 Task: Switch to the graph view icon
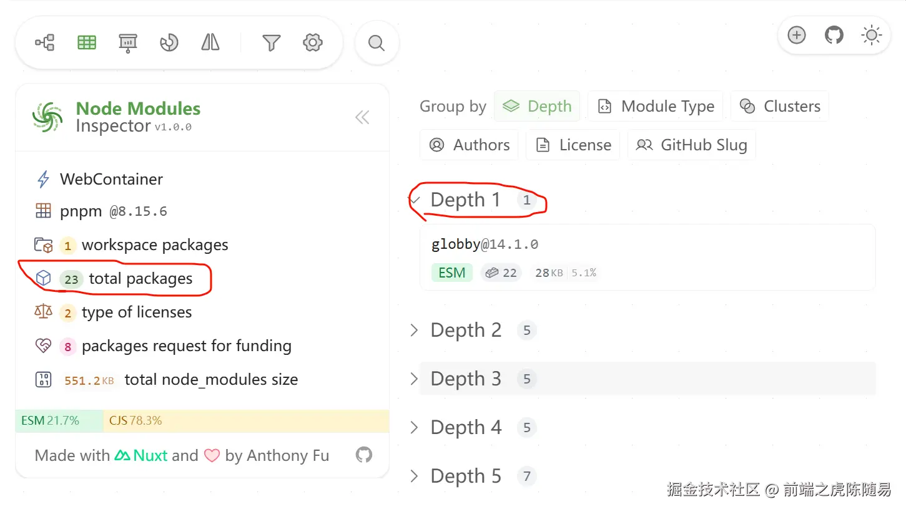pyautogui.click(x=45, y=42)
